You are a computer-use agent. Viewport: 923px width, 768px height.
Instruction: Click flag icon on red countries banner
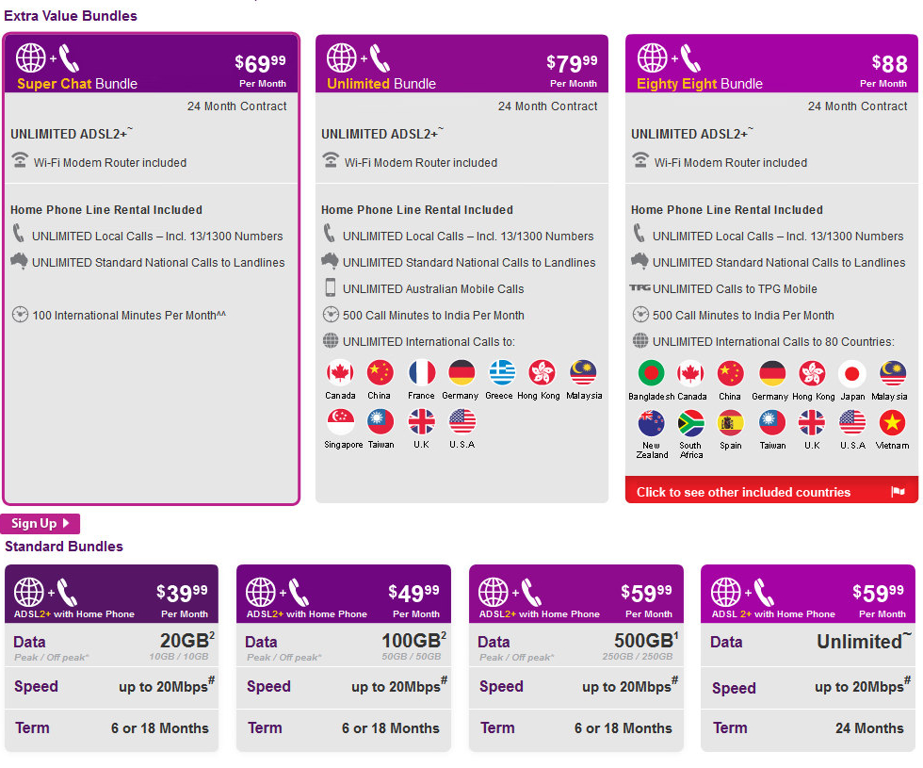point(898,491)
